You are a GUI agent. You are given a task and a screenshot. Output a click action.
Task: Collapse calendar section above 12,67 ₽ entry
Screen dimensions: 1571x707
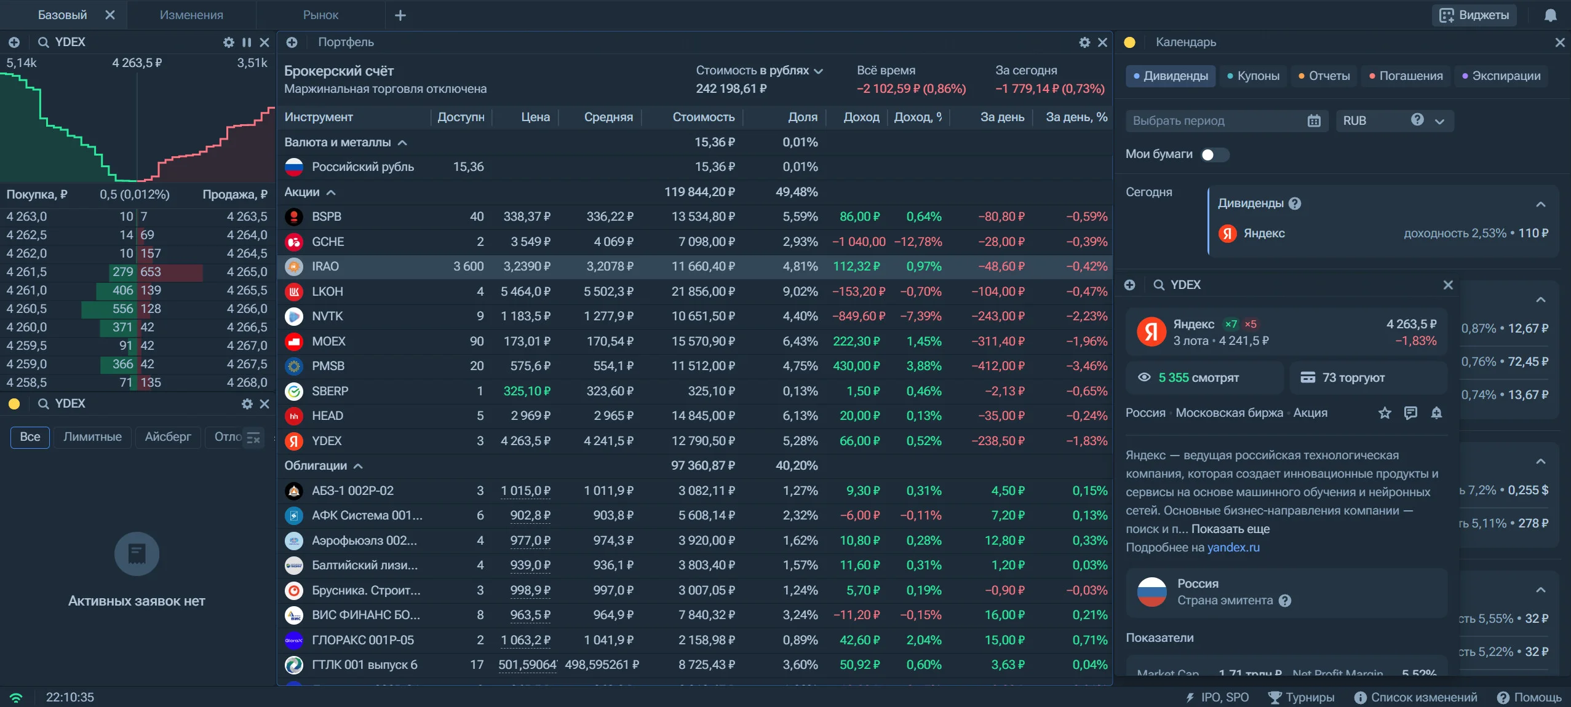1541,300
